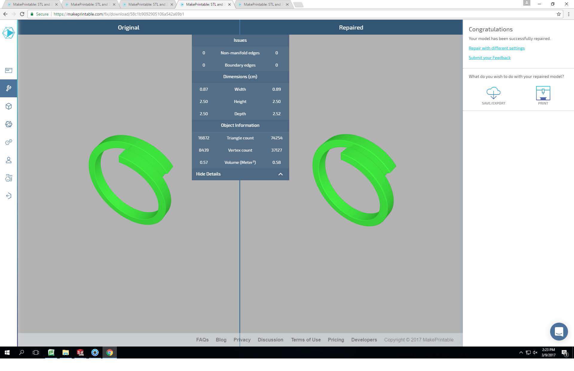Open the Pricing footer link
Image resolution: width=574 pixels, height=371 pixels.
[x=336, y=340]
